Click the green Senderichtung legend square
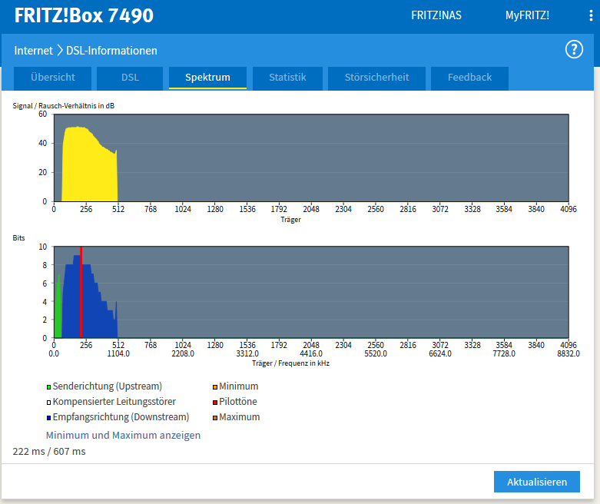Image resolution: width=600 pixels, height=504 pixels. pos(49,387)
